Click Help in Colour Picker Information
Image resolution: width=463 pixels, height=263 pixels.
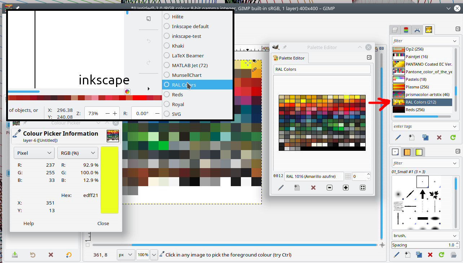[x=28, y=223]
